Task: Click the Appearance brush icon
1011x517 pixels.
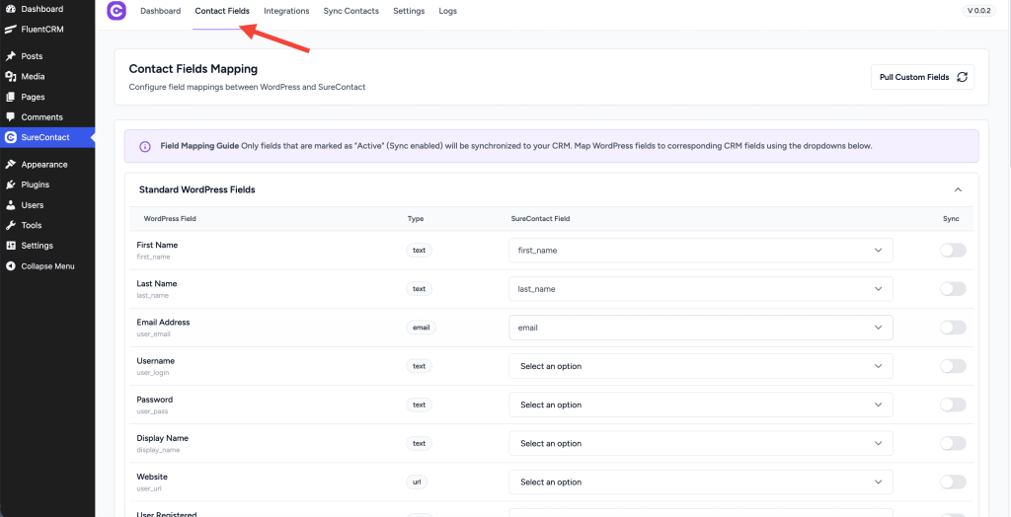Action: 11,165
